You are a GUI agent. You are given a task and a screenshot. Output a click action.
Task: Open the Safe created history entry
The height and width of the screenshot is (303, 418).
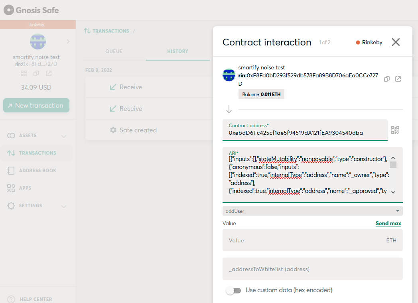coord(149,130)
